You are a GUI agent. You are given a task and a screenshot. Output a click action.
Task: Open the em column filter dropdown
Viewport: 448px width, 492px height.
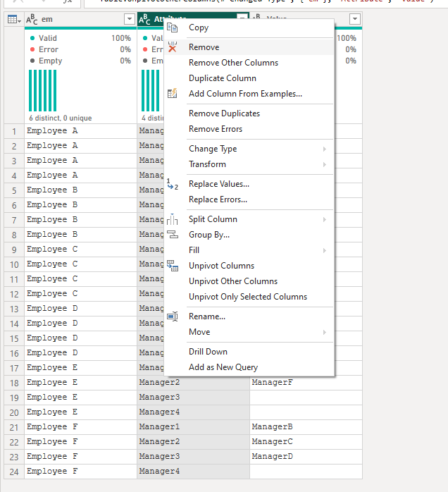pos(129,19)
